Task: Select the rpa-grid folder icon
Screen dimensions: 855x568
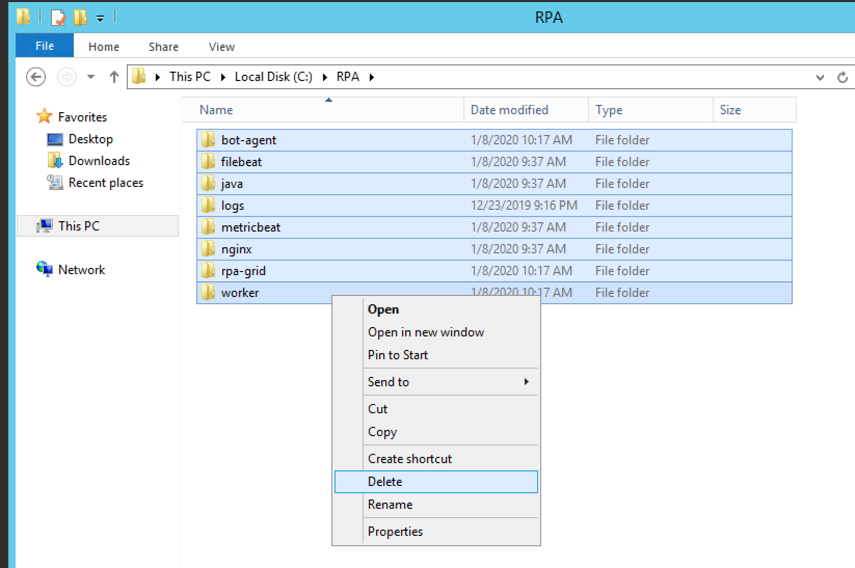Action: (208, 271)
